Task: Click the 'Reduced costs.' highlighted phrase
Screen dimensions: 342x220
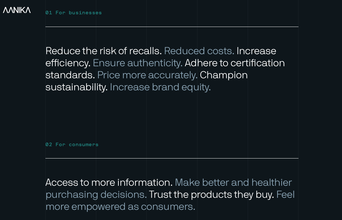Action: pos(199,51)
